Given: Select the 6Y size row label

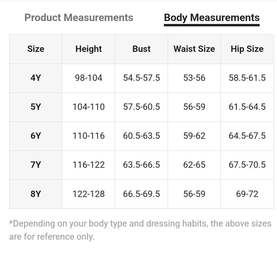Looking at the screenshot, I should coord(36,136).
